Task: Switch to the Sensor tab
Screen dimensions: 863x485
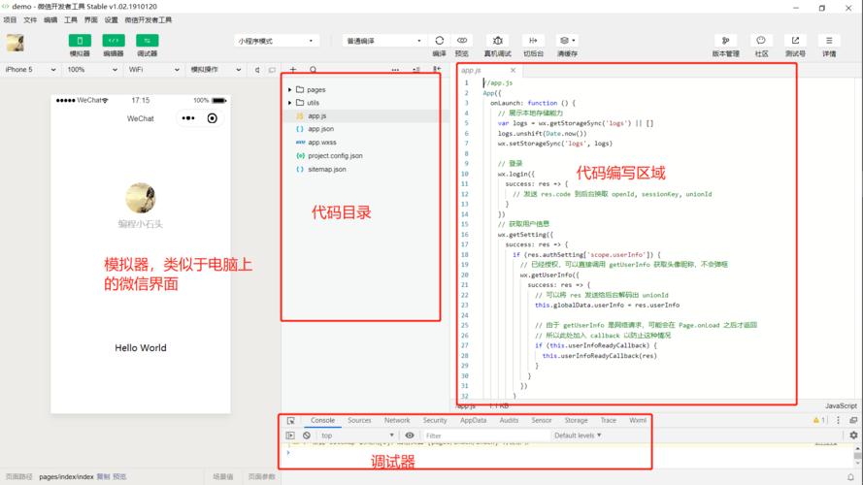Action: tap(542, 420)
